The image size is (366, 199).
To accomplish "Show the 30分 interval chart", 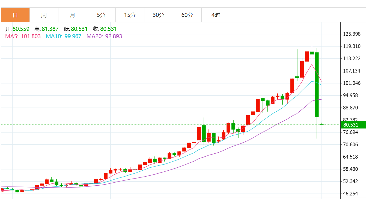I will 158,15.
